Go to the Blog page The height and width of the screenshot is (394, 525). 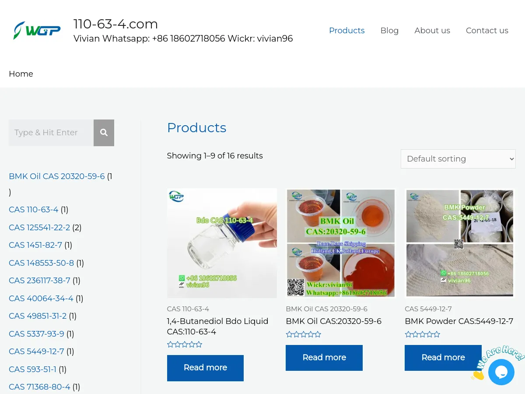click(389, 31)
